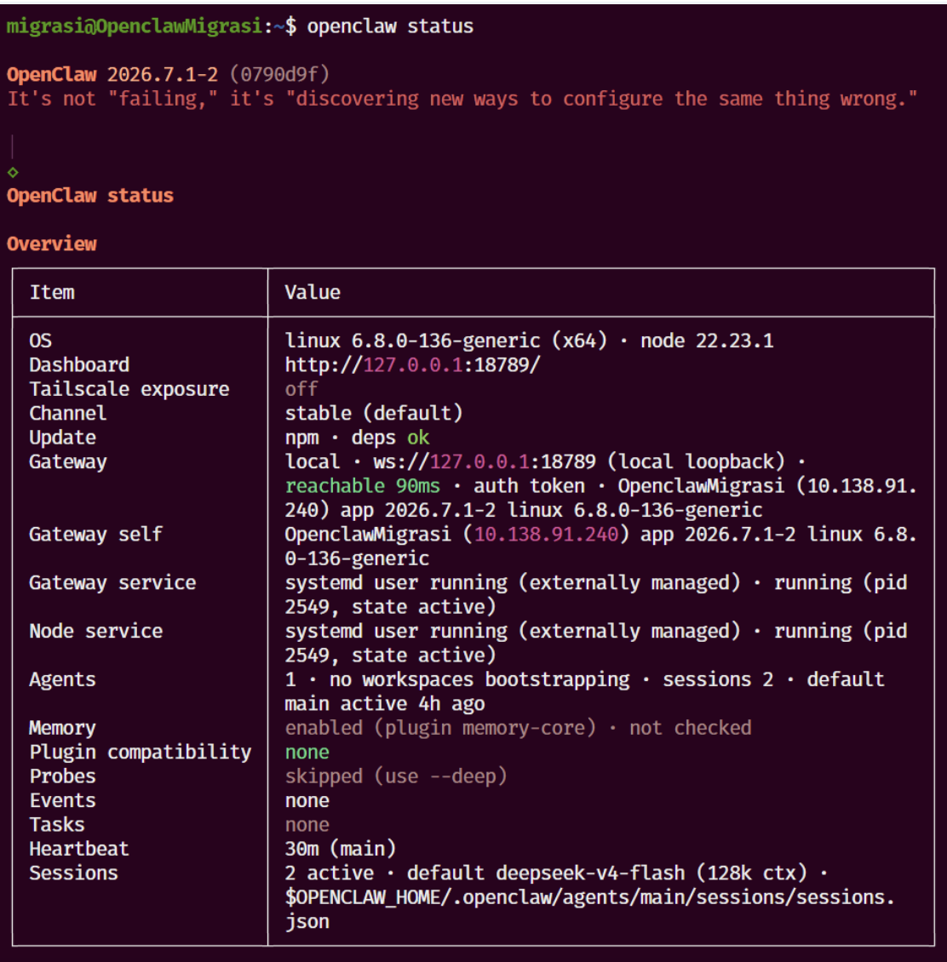Click the 'skipped (use --deep)' value
The height and width of the screenshot is (962, 947).
pyautogui.click(x=396, y=776)
